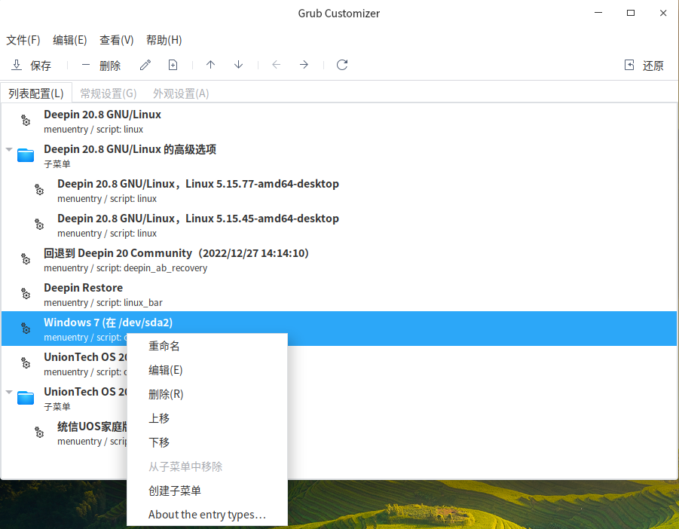Select Deepin 20.8 GNU/Linux 的高级选项 row
Screen dimensions: 679x529
coord(338,155)
